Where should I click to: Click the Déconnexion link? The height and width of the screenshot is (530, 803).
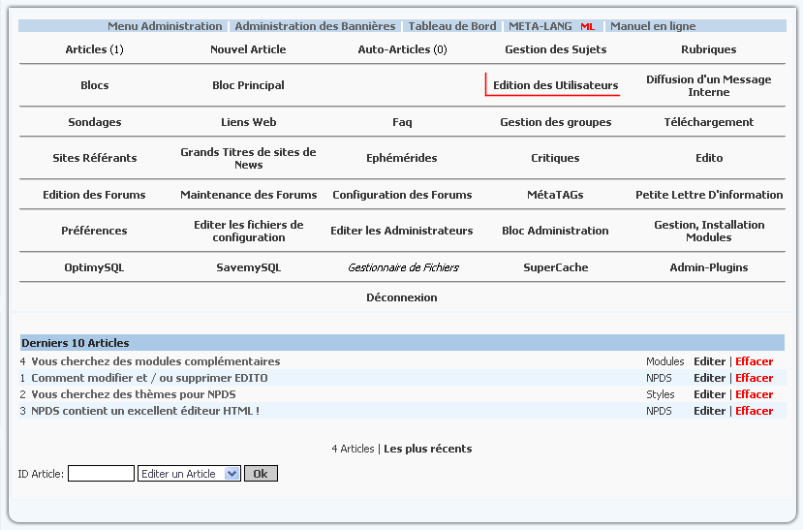[x=402, y=297]
